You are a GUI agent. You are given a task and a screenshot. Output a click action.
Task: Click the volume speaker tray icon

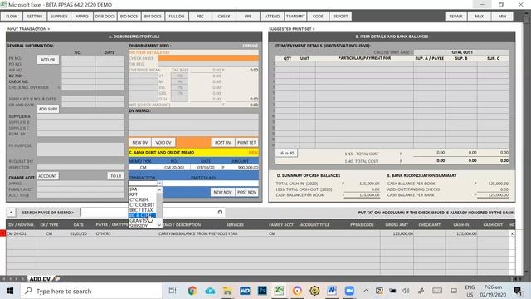[406, 291]
